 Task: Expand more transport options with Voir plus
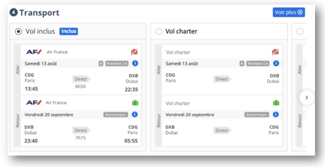[289, 12]
